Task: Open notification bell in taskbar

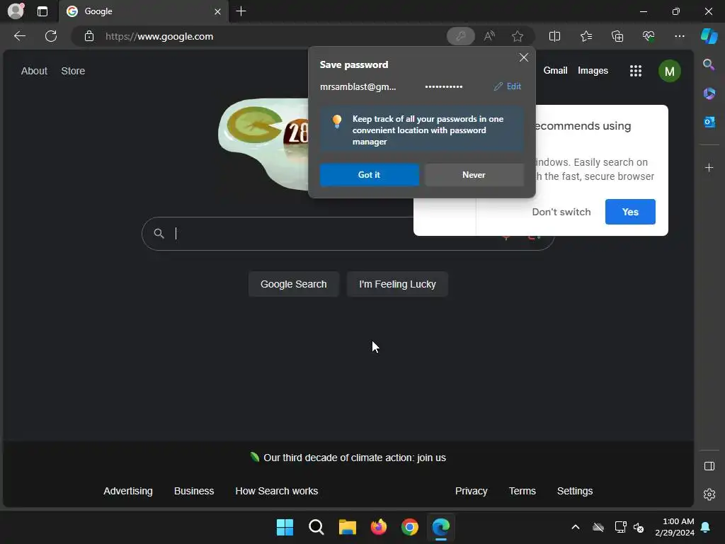Action: coord(706,527)
